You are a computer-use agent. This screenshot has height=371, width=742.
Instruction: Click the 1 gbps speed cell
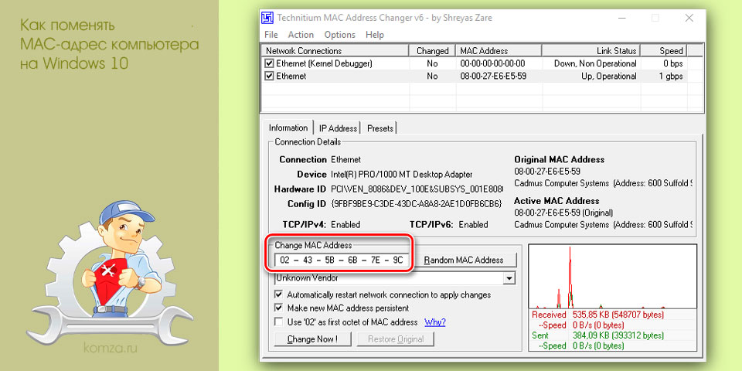pos(671,77)
